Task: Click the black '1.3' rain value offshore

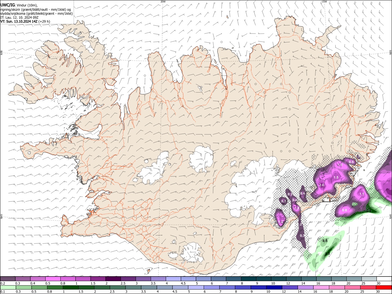Action: point(327,254)
